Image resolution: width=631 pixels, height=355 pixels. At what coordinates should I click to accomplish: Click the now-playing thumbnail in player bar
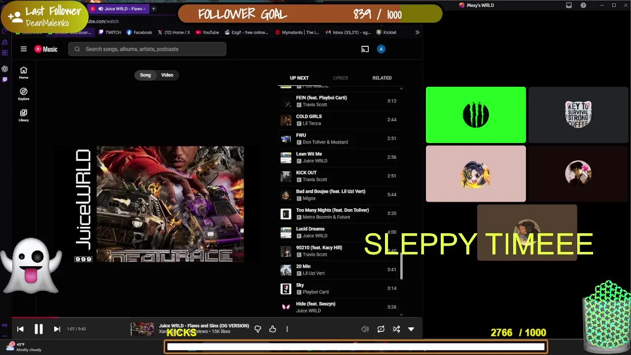click(x=142, y=329)
